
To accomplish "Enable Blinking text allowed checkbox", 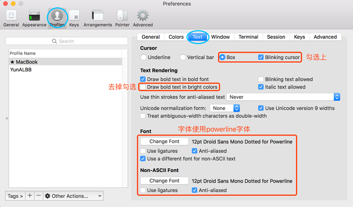I will (x=261, y=79).
